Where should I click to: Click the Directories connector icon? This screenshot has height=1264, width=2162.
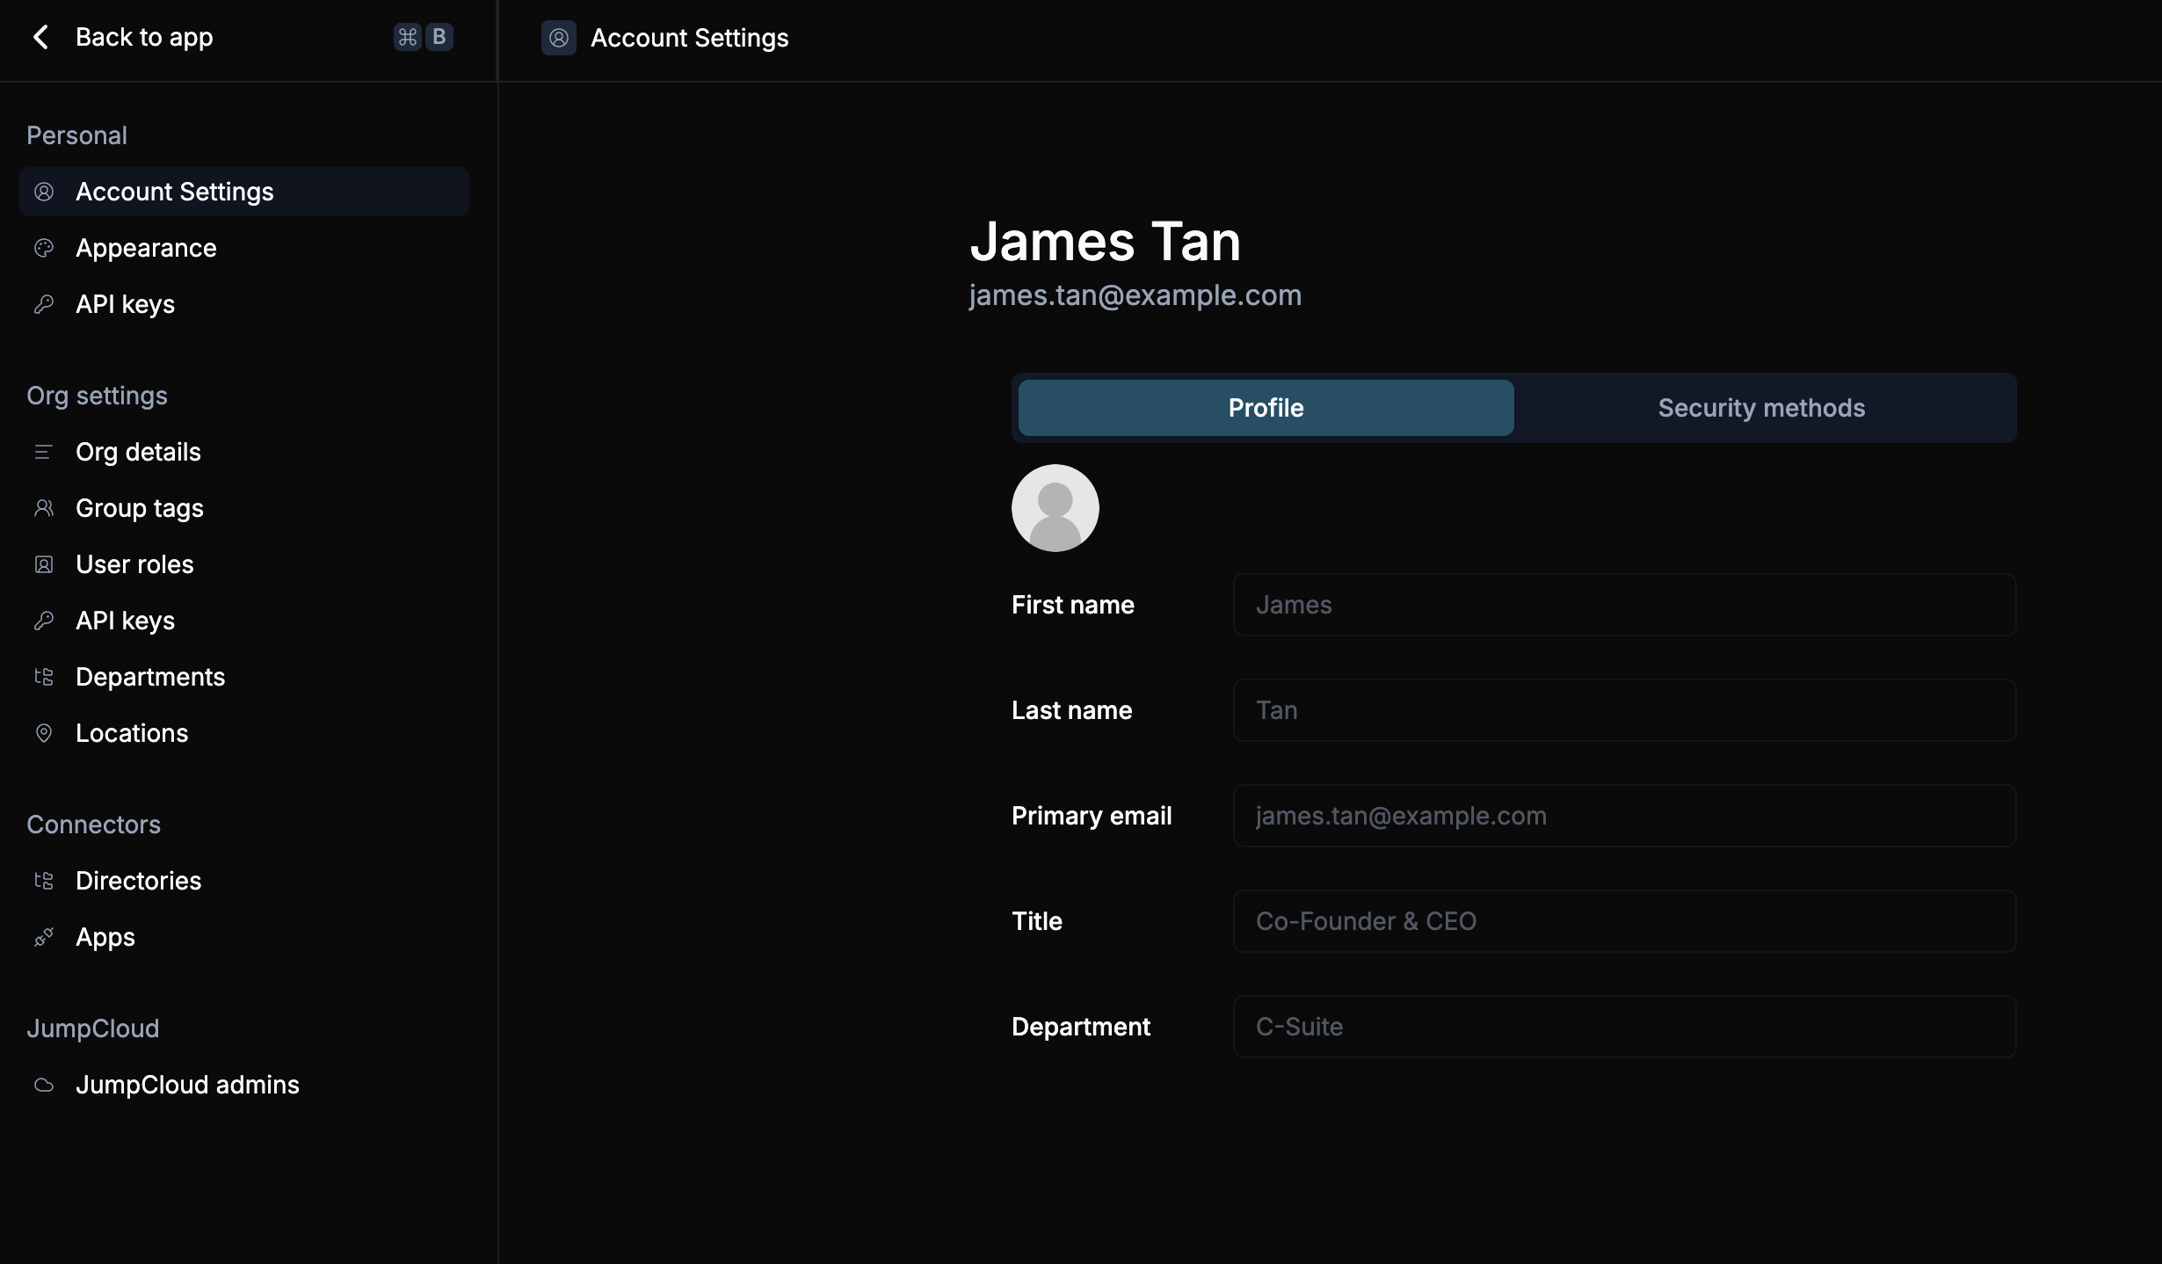[44, 881]
